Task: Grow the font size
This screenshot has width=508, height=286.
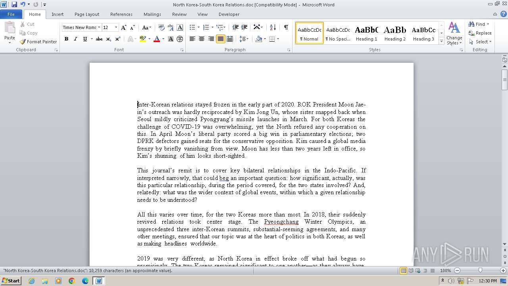Action: pos(124,27)
